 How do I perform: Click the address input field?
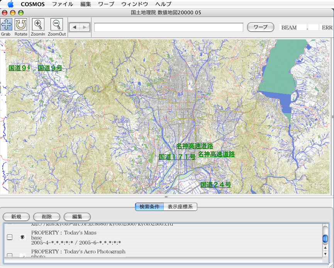click(169, 27)
